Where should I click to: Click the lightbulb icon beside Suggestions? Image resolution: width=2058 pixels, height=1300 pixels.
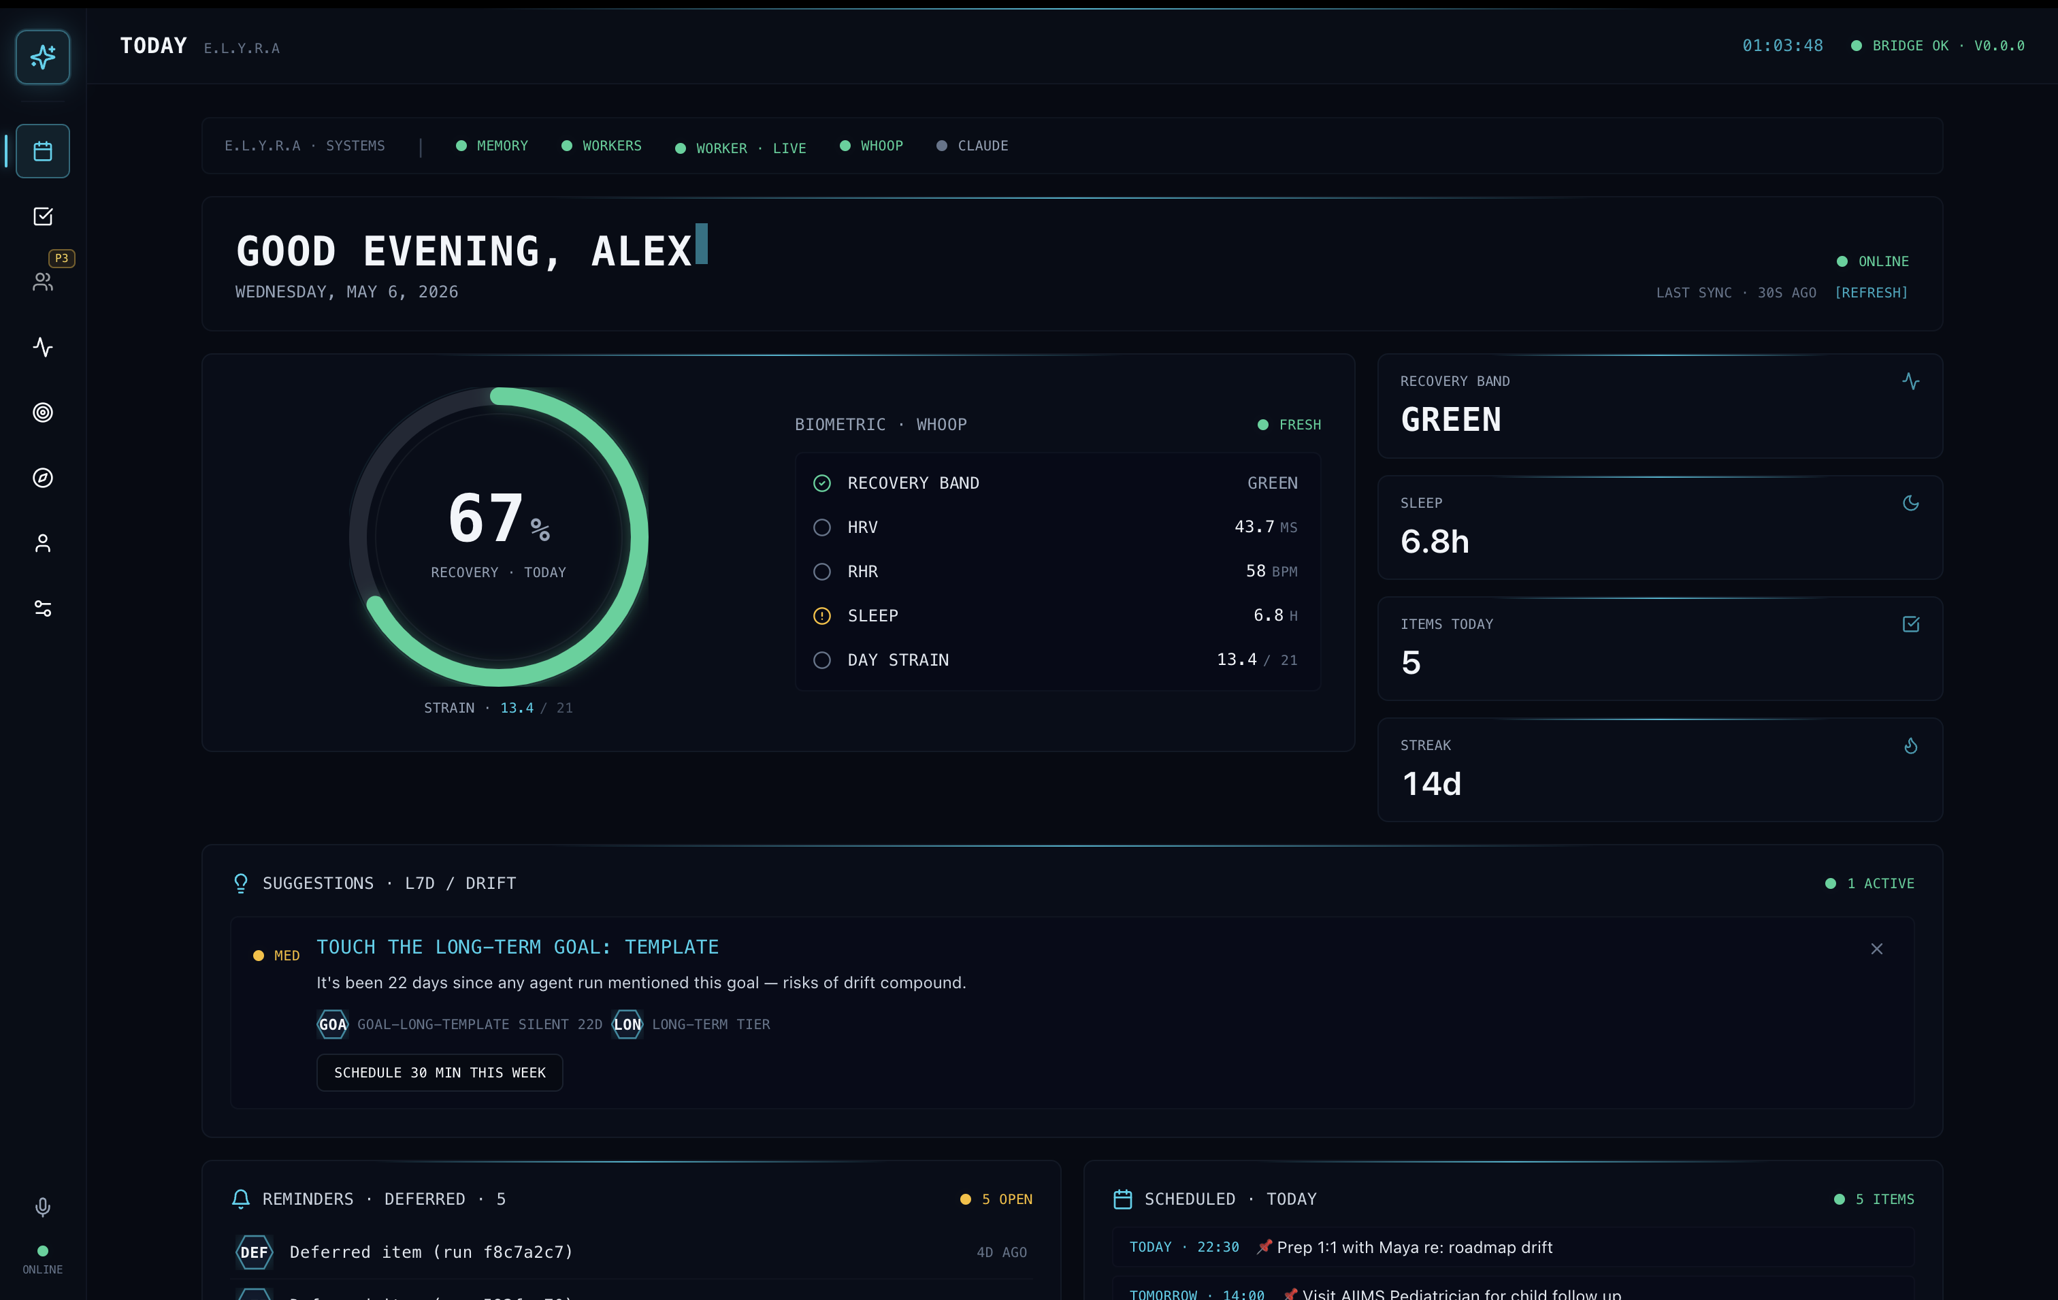(241, 883)
